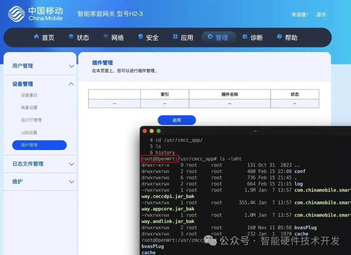Open the 设备重启 sidebar item
This screenshot has height=255, width=351.
point(29,95)
